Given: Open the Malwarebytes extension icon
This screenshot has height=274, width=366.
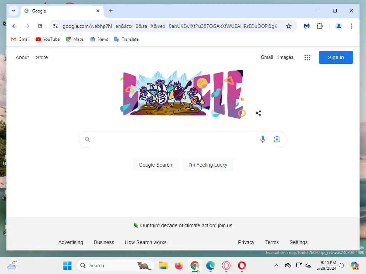Looking at the screenshot, I should point(306,26).
